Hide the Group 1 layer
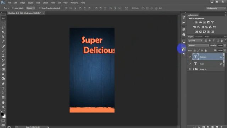Image resolution: width=227 pixels, height=128 pixels. coord(190,69)
